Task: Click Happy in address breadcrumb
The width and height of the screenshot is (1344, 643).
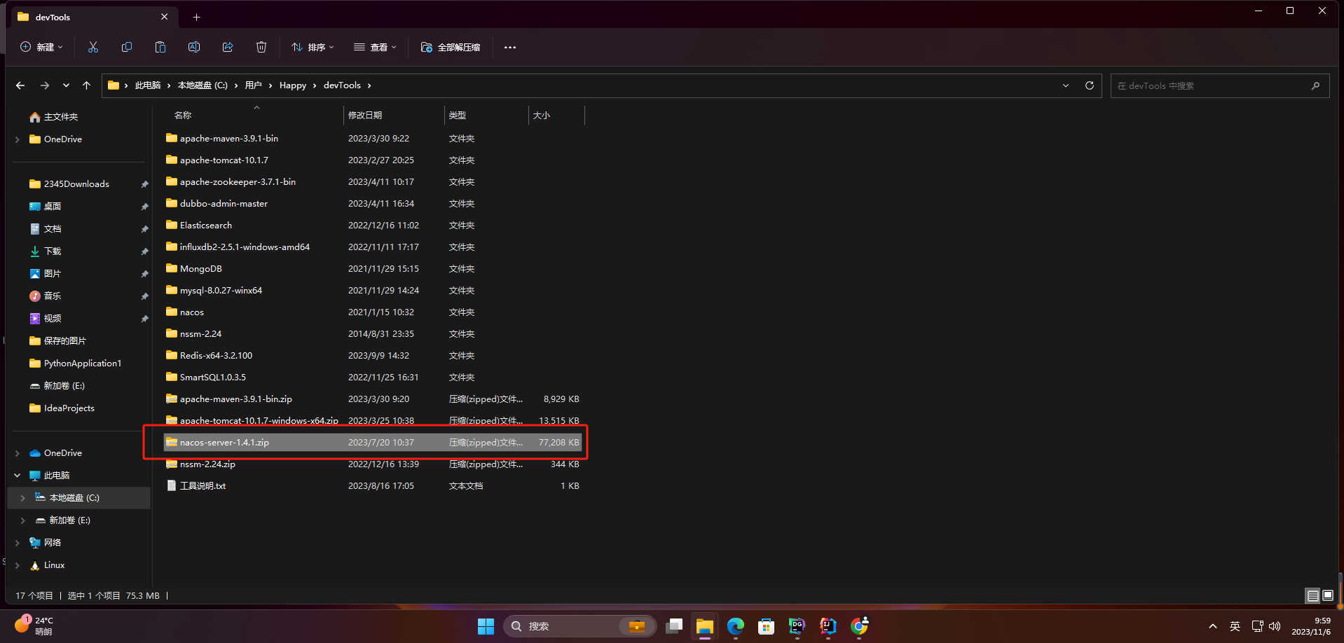Action: tap(293, 85)
